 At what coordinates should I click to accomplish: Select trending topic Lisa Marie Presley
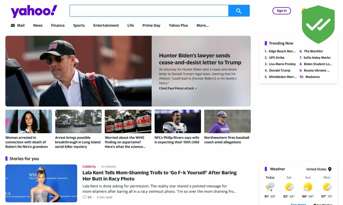(282, 64)
